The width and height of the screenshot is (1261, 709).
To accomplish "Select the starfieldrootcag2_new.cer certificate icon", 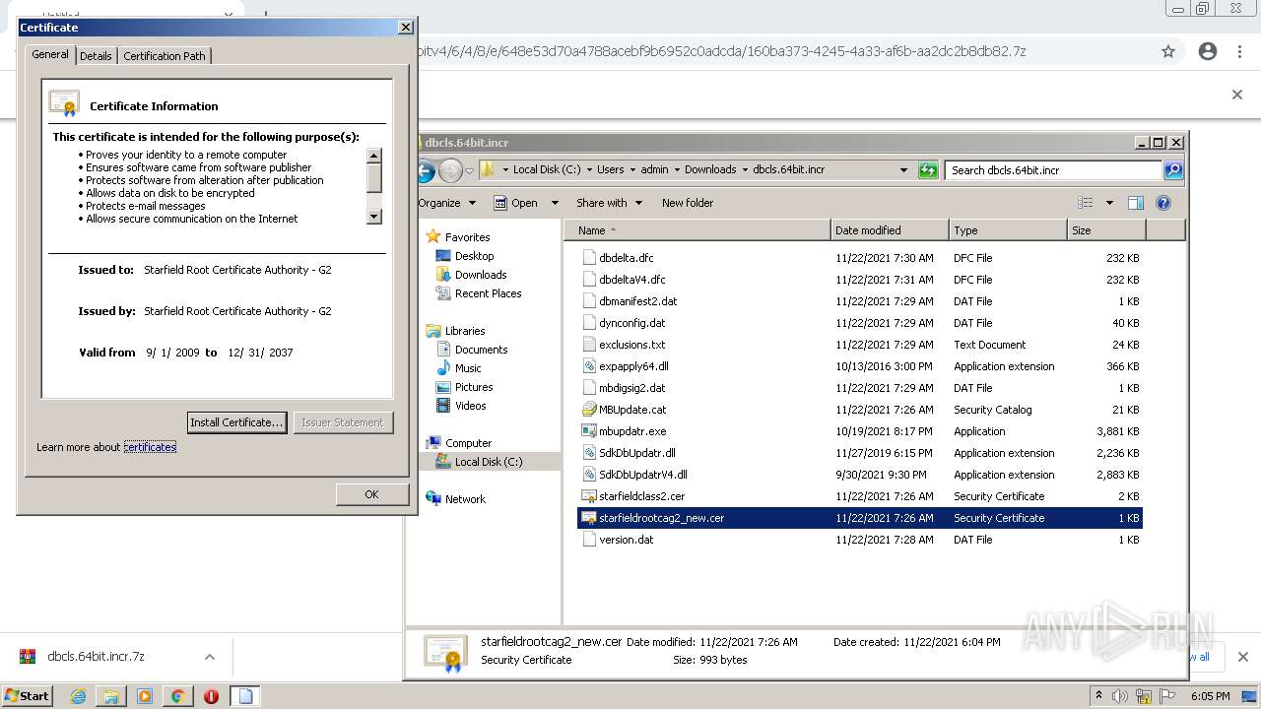I will point(589,518).
